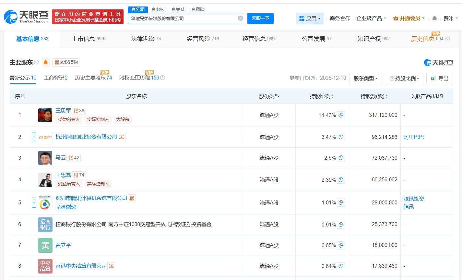Viewport: 462px width, 280px height.
Task: Open the 应用 dropdown menu
Action: tap(310, 18)
